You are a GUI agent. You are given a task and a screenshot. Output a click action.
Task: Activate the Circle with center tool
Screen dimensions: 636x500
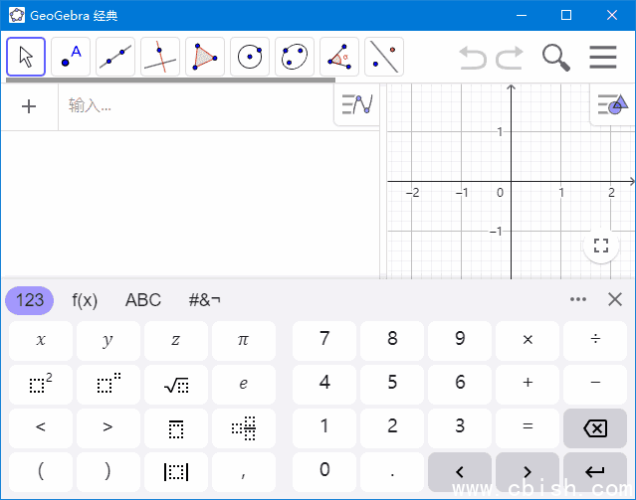(x=250, y=57)
